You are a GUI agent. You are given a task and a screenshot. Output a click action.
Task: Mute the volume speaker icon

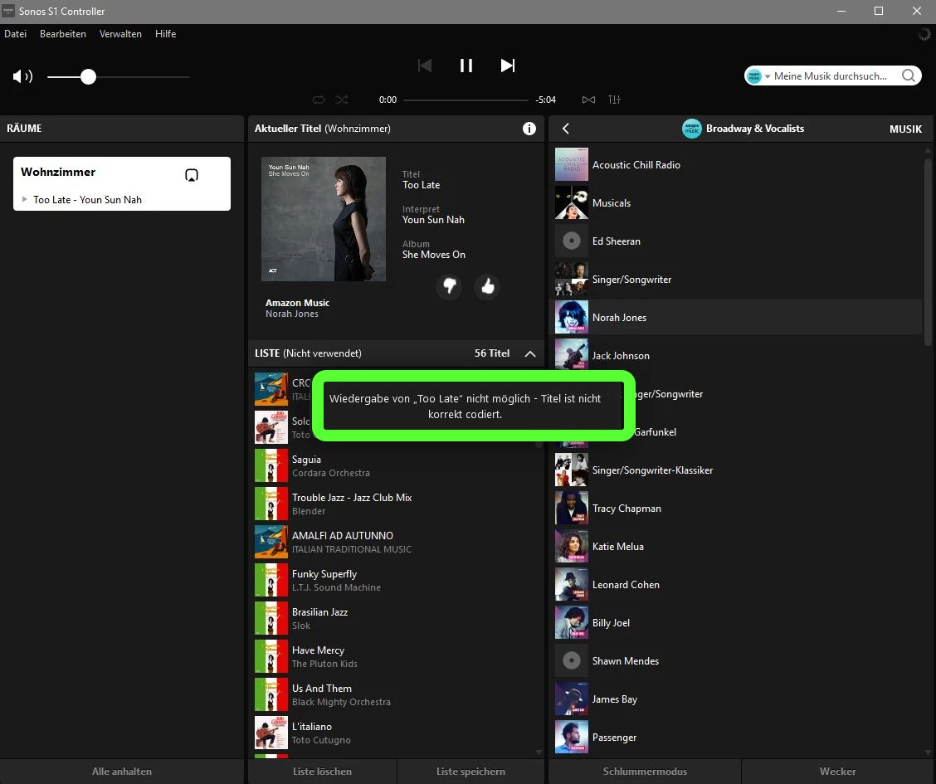[x=22, y=76]
